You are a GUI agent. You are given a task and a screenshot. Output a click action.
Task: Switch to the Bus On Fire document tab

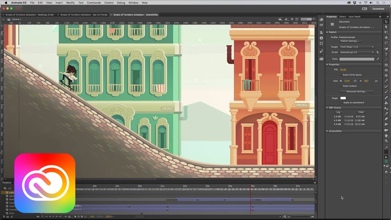83,15
